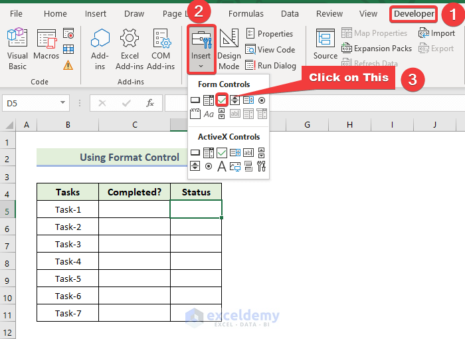465x339 pixels.
Task: Switch to the Home tab
Action: click(x=55, y=14)
